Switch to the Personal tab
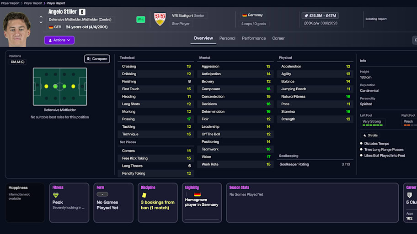Image resolution: width=417 pixels, height=234 pixels. coord(227,38)
